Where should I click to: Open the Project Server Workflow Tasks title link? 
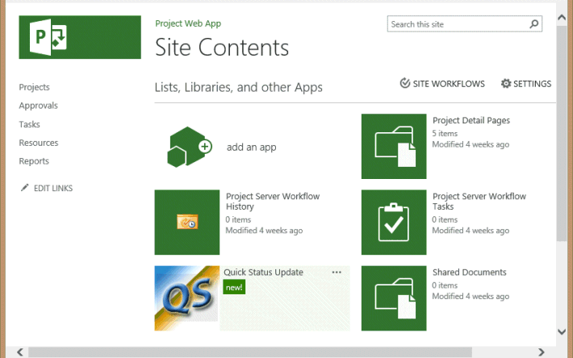point(479,201)
